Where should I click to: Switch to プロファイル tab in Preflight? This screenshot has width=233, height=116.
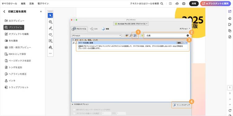[x=79, y=29]
